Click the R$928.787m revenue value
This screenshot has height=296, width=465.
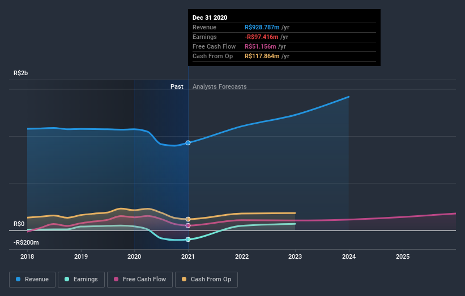262,27
